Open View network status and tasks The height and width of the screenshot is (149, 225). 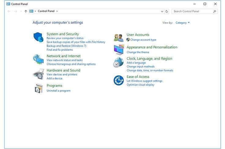[x=65, y=60]
